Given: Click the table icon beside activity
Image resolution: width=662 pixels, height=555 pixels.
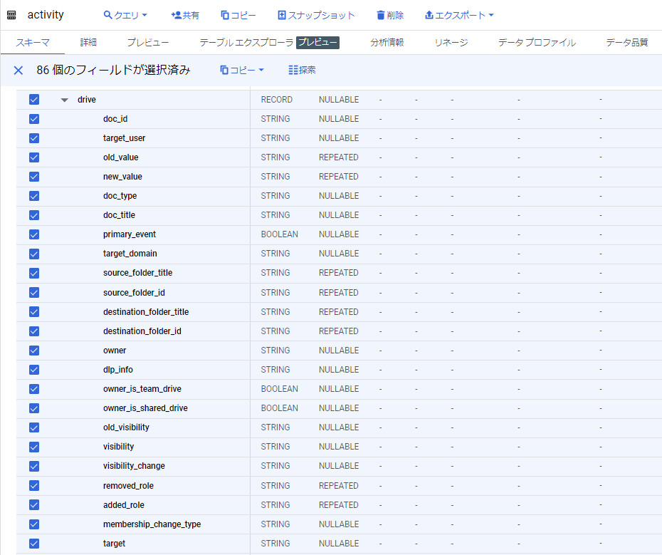Looking at the screenshot, I should tap(11, 15).
